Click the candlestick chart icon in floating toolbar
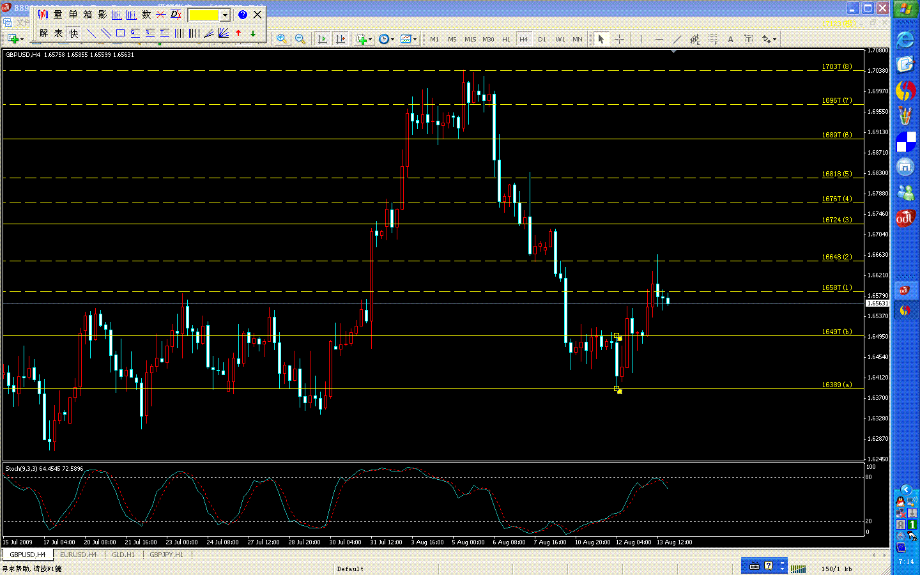 43,15
